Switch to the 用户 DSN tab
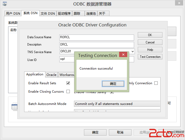 [13, 13]
